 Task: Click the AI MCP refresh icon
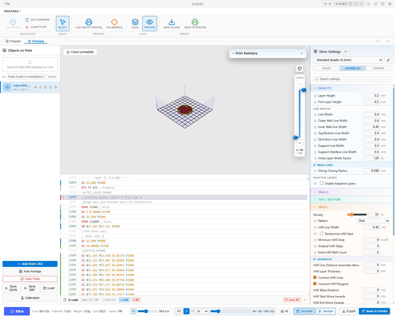tap(356, 4)
